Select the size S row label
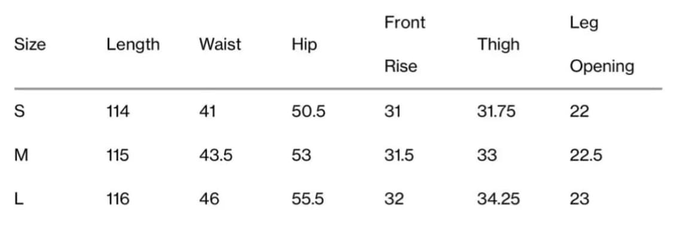 click(20, 112)
